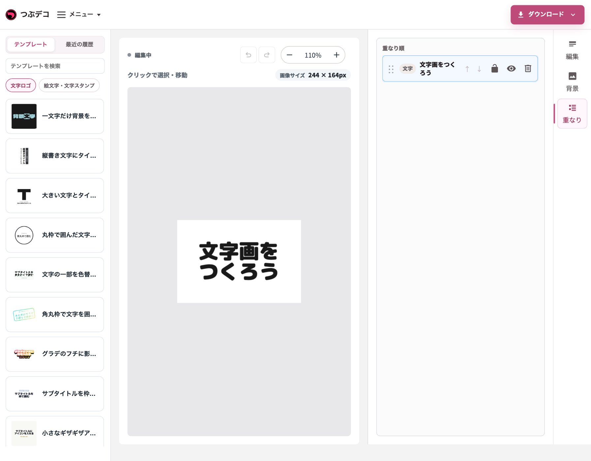Click the 編集中 status label
Screen dimensions: 591x461
(x=143, y=55)
